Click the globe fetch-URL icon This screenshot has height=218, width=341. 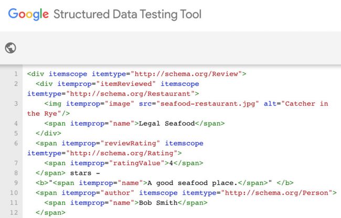10,48
